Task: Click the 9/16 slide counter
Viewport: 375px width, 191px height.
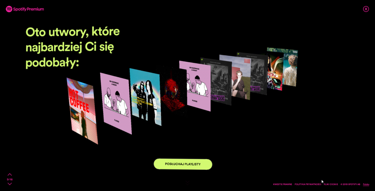Action: pos(10,179)
